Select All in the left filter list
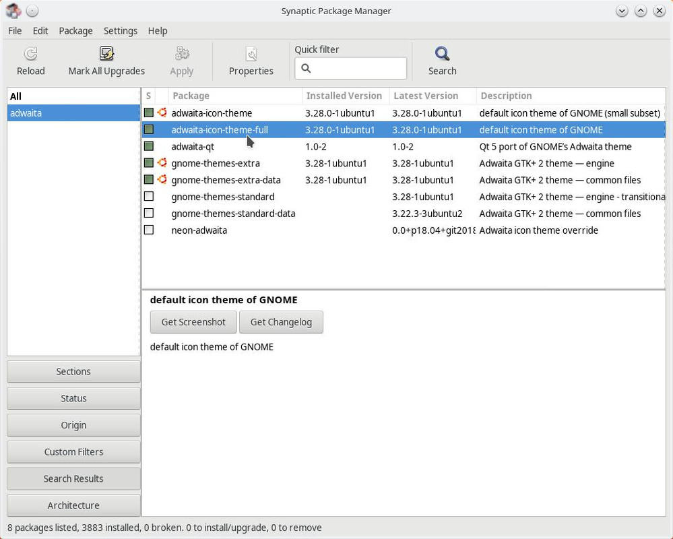The width and height of the screenshot is (673, 539). 73,96
